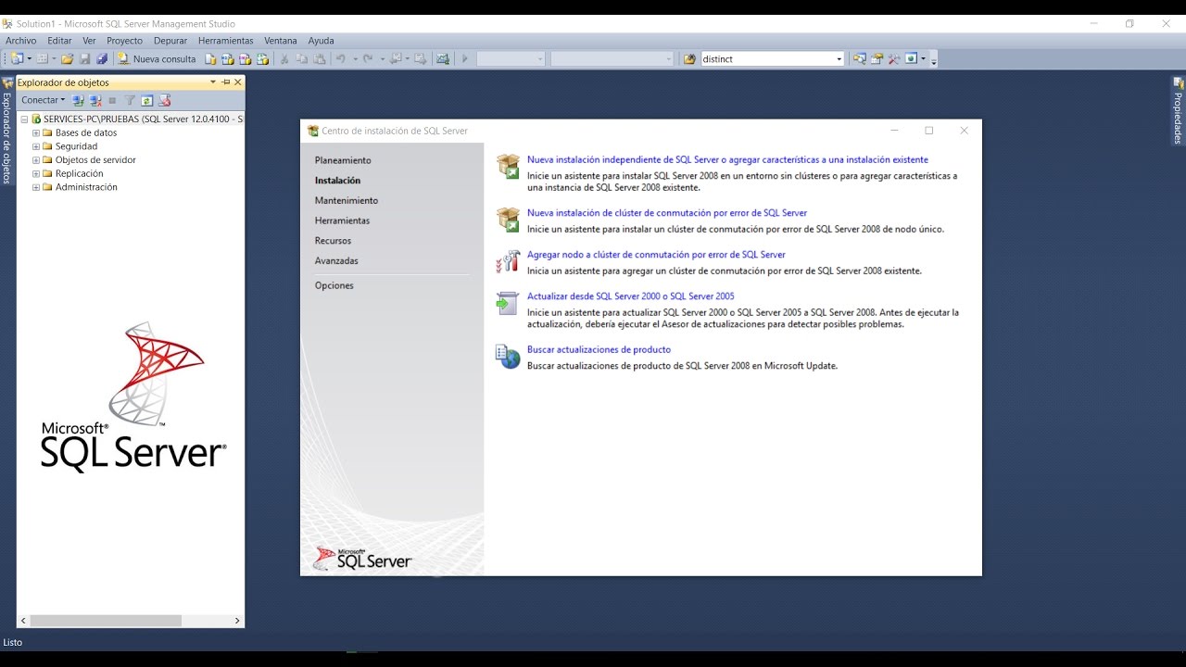Click the Paste icon in toolbar
The width and height of the screenshot is (1186, 667).
320,58
